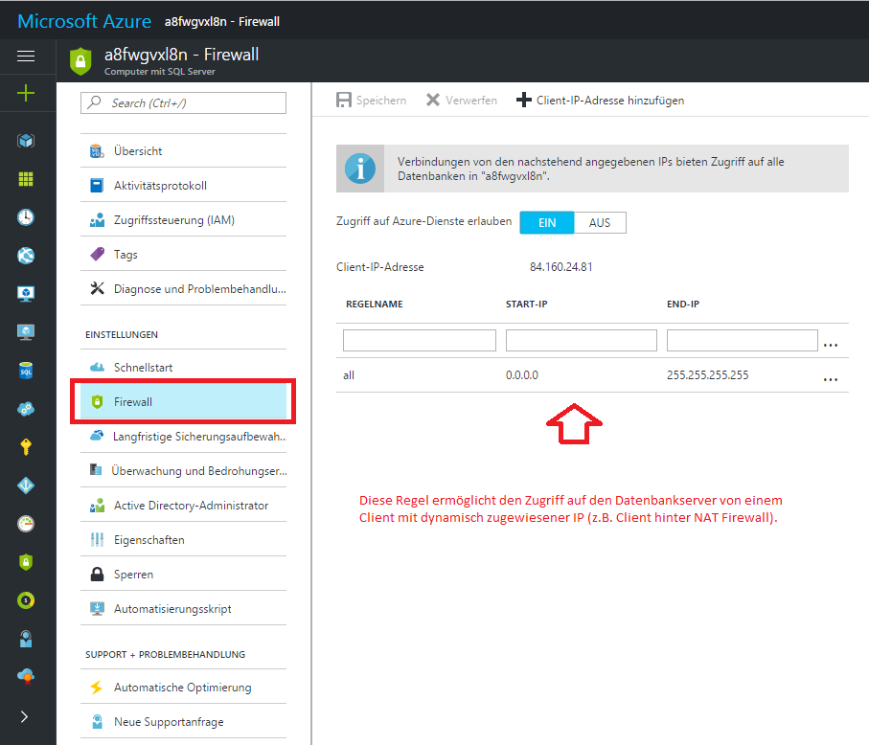Viewport: 869px width, 745px height.
Task: Switch Azure services access to EIN
Action: coord(547,223)
